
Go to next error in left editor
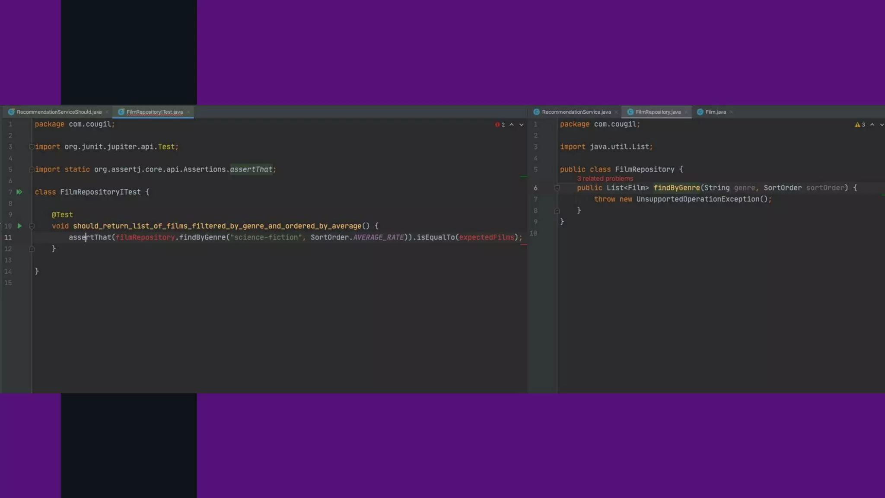(522, 124)
